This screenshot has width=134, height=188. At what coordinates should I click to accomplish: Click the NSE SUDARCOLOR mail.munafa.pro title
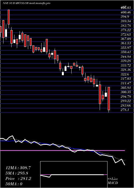pyautogui.click(x=26, y=3)
